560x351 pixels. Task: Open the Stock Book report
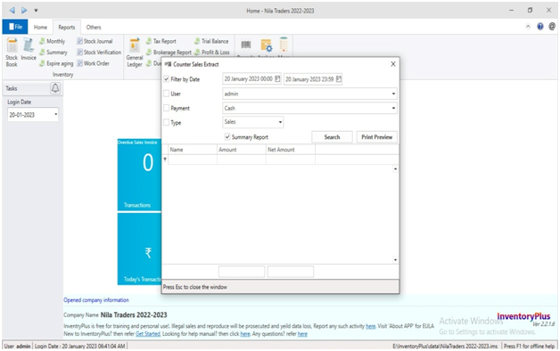pyautogui.click(x=12, y=53)
